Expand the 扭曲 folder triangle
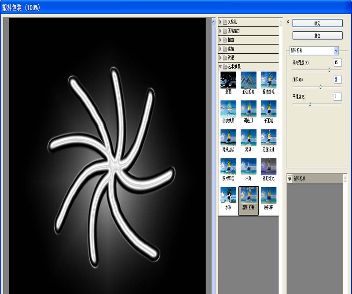Screen dimensions: 352x294 tap(220, 40)
